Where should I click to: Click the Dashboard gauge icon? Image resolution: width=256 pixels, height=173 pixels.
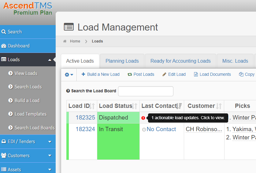click(4, 46)
